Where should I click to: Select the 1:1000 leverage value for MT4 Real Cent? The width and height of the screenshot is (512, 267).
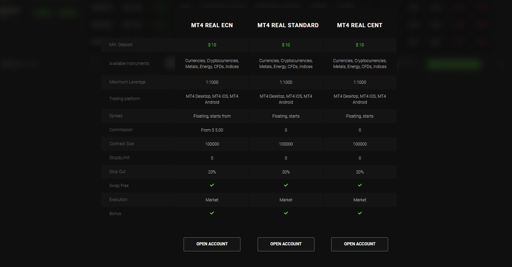pos(360,82)
